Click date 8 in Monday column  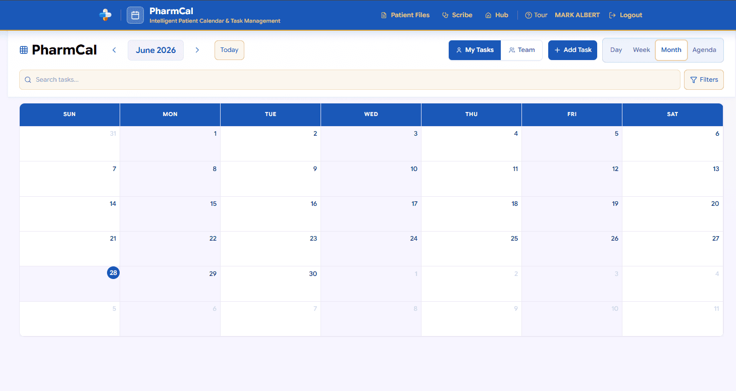tap(215, 169)
